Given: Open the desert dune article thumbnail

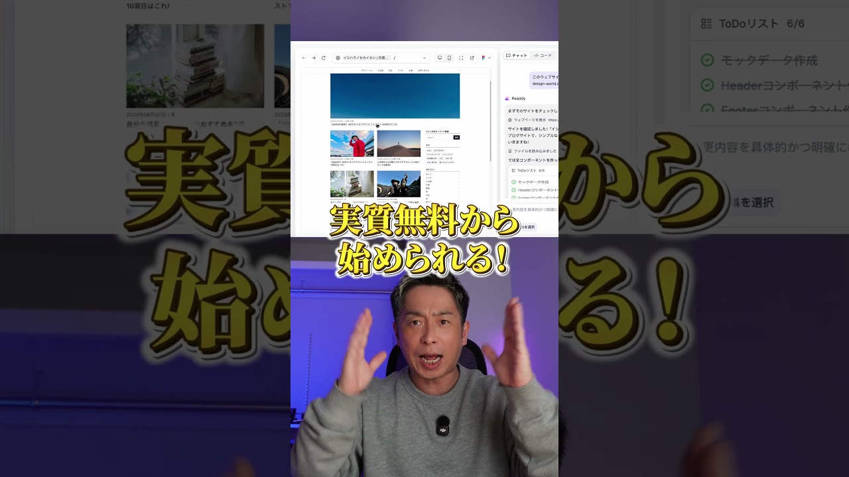Looking at the screenshot, I should coord(399,144).
